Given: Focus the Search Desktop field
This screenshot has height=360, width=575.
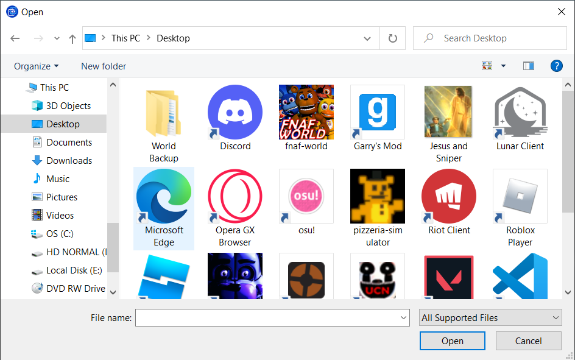Looking at the screenshot, I should (490, 38).
